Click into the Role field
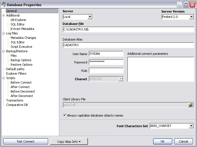This screenshot has width=197, height=147. pyautogui.click(x=106, y=70)
